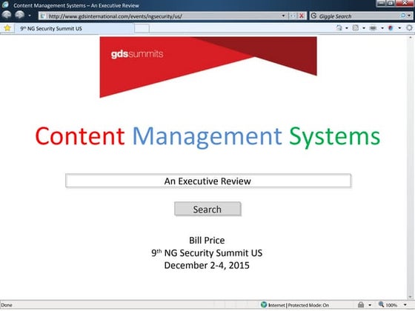Expand the Safety menu dropdown arrow
This screenshot has height=311, width=415.
[x=399, y=28]
